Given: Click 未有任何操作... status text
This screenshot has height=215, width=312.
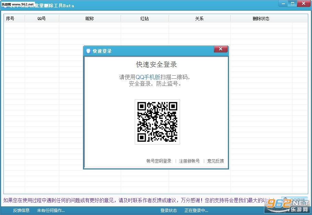Looking at the screenshot, I should pyautogui.click(x=51, y=211).
